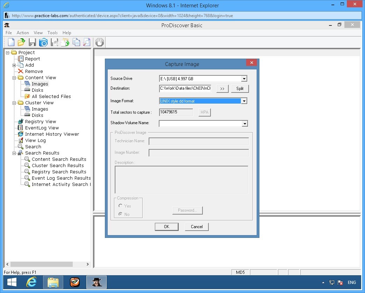The image size is (365, 293).
Task: Click the blue camera Capture Image icon
Action: pos(43,42)
